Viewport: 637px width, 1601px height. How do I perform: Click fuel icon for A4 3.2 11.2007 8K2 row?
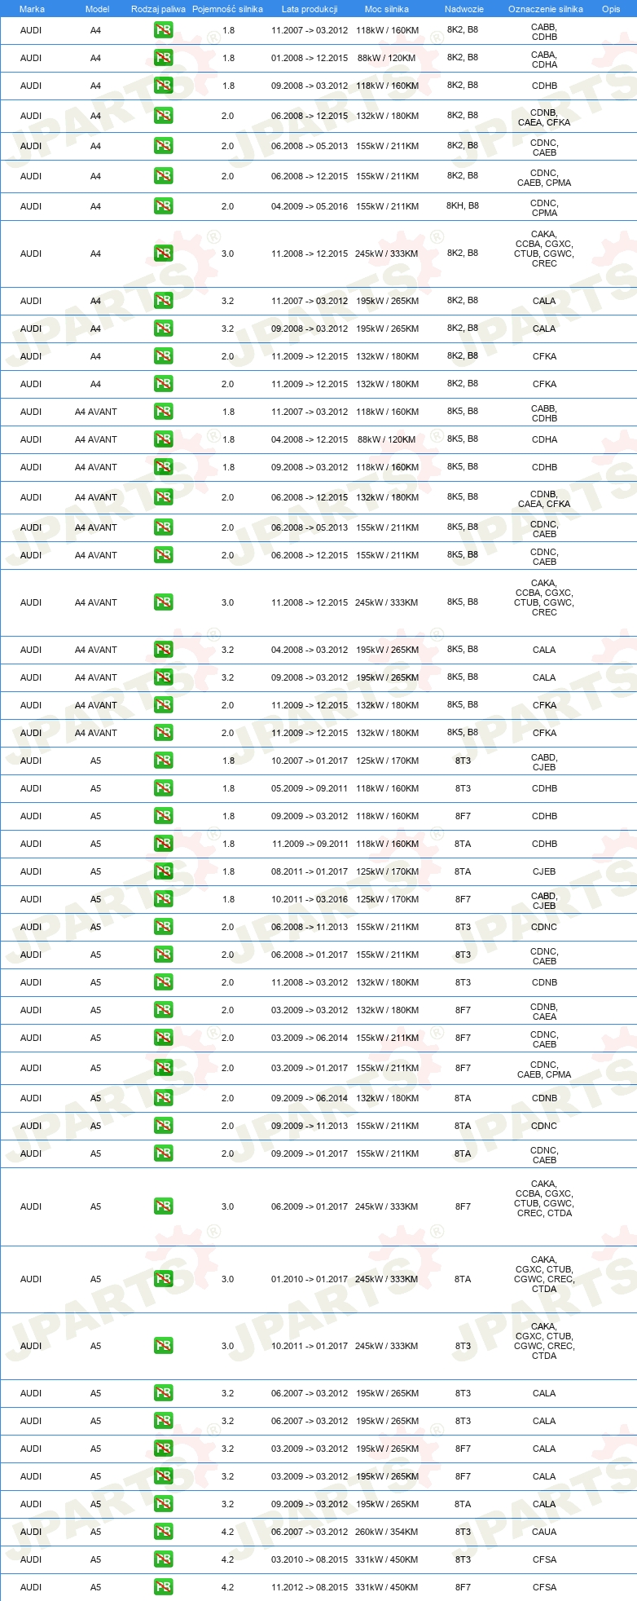(x=163, y=301)
